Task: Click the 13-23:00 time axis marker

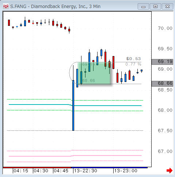Action: tap(126, 171)
